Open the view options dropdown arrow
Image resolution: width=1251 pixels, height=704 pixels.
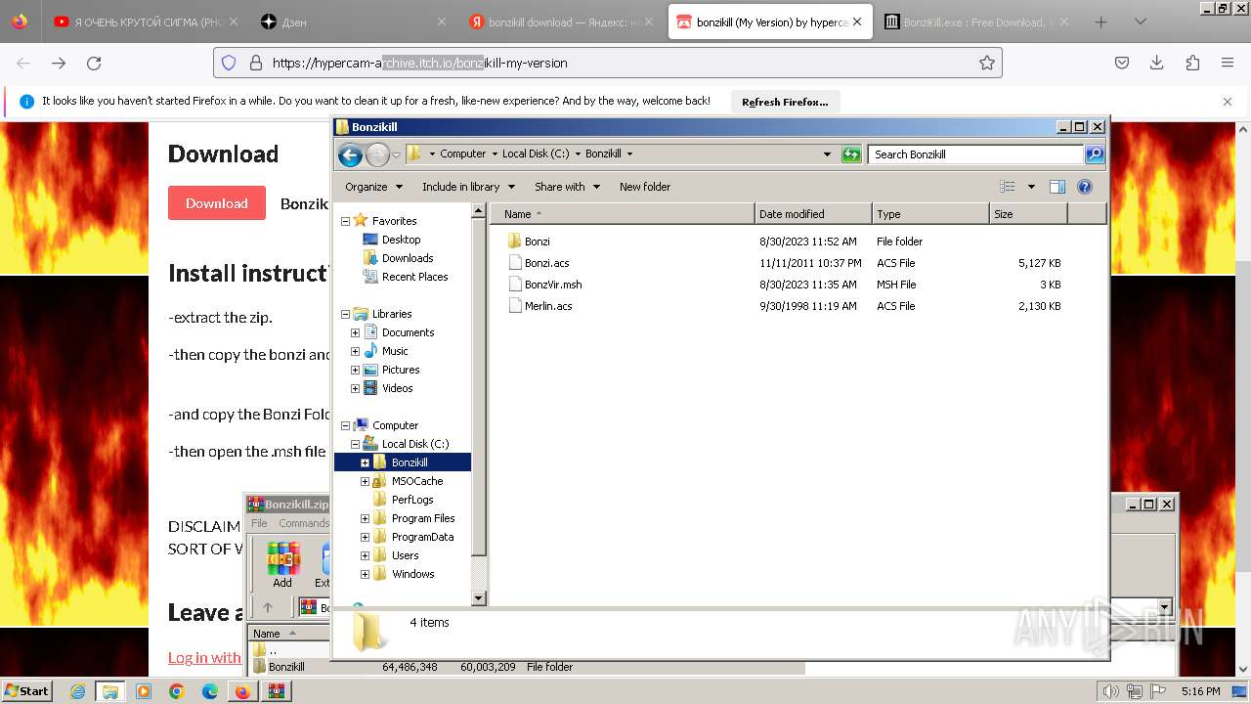pyautogui.click(x=1030, y=187)
